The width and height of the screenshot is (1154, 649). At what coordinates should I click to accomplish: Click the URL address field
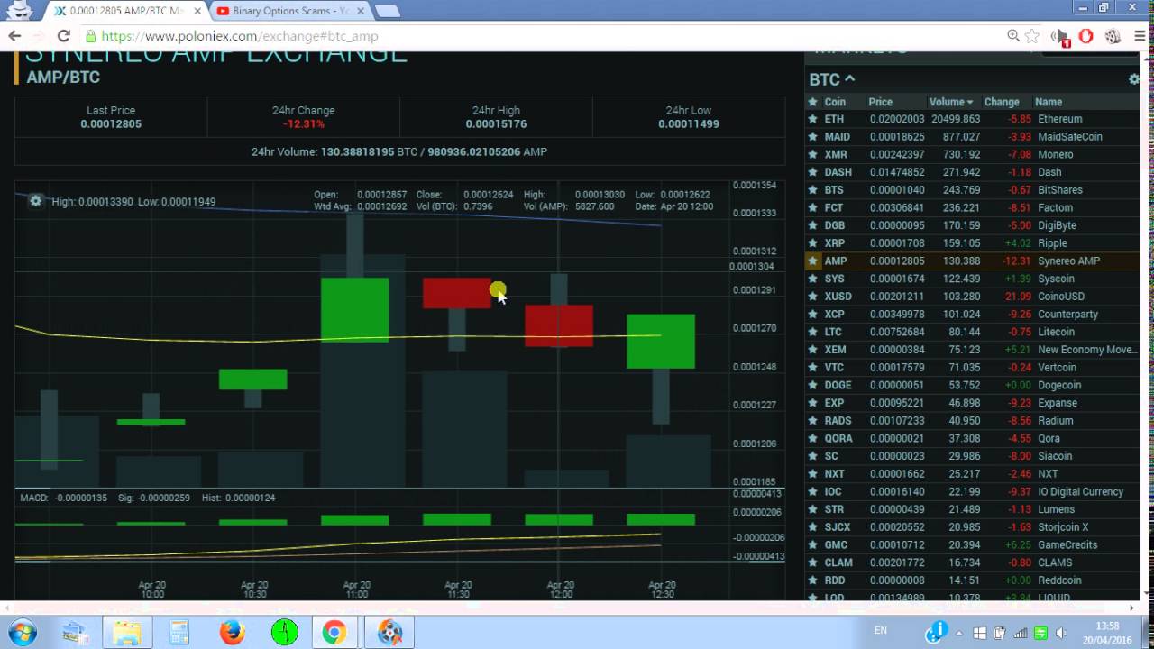[541, 36]
